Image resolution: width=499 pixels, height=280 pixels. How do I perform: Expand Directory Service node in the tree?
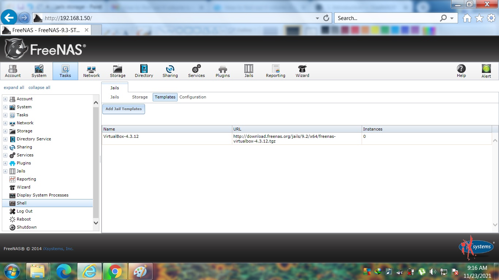click(x=5, y=139)
